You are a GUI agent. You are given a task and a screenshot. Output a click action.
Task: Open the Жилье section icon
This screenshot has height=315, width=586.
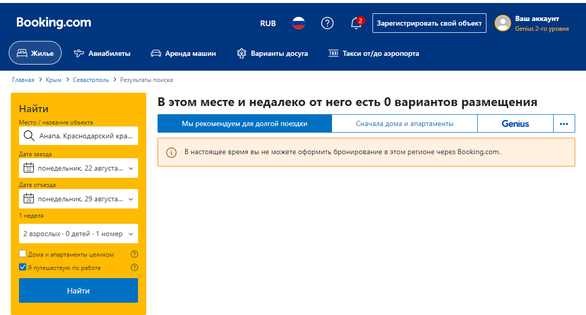click(x=22, y=53)
